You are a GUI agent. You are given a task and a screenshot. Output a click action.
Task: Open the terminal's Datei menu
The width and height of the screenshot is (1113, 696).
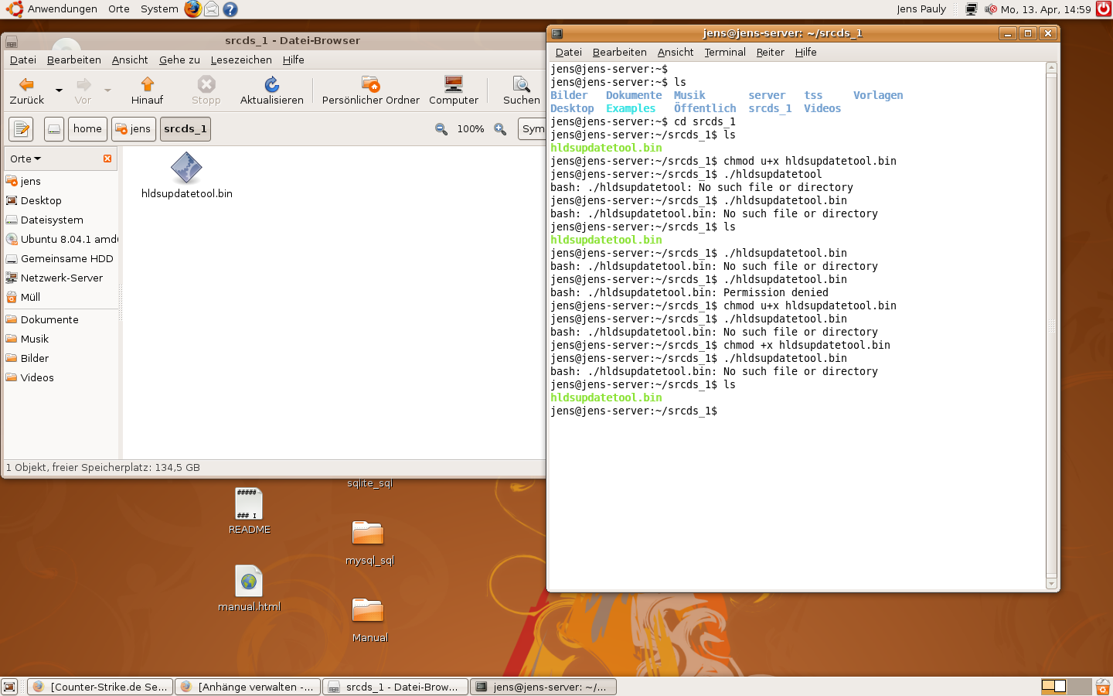[x=568, y=52]
